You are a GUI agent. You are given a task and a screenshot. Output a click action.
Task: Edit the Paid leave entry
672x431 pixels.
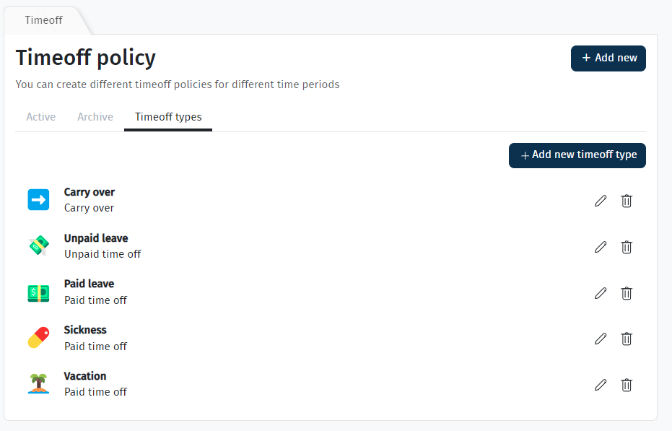click(601, 293)
